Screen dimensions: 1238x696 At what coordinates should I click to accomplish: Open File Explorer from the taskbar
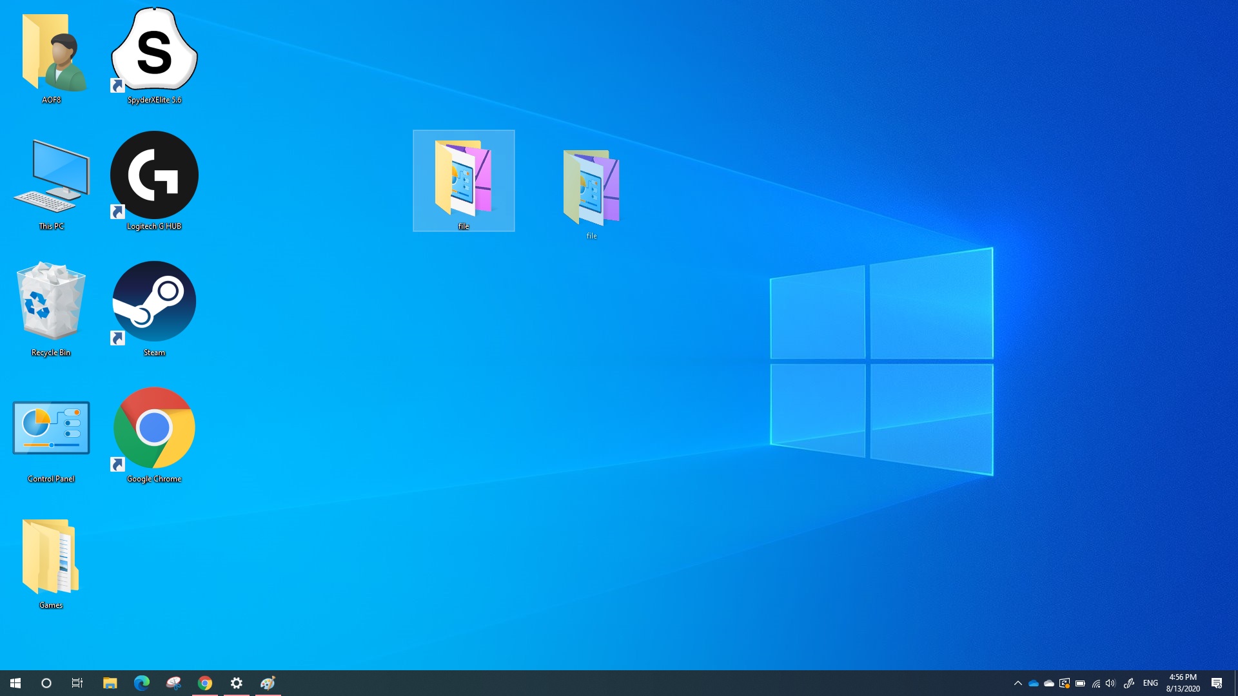[x=110, y=683]
